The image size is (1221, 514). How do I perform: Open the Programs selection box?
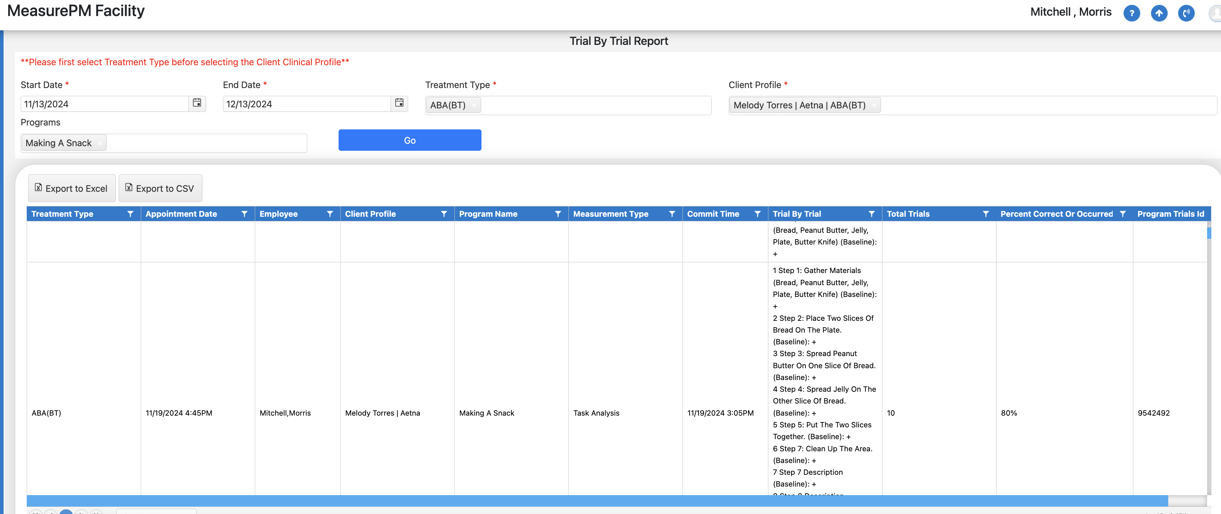[x=204, y=143]
